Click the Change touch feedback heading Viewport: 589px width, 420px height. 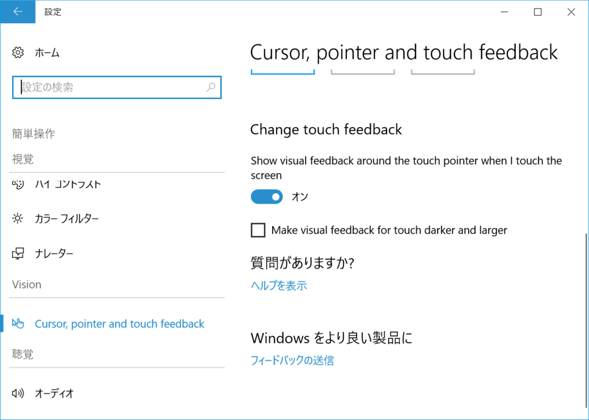pos(326,129)
